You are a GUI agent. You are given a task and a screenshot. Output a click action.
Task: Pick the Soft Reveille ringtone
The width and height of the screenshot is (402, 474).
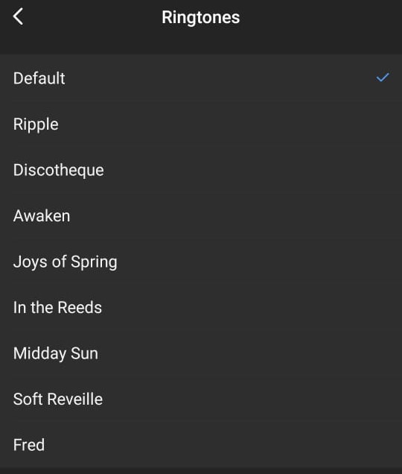click(201, 399)
